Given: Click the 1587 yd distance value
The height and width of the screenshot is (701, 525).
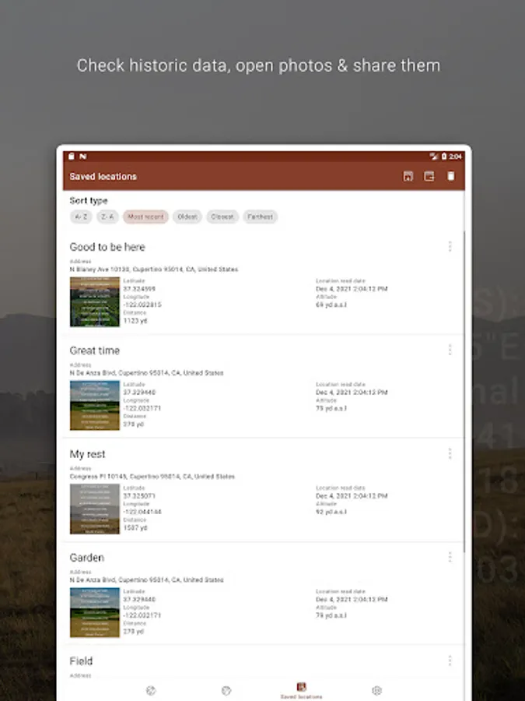Looking at the screenshot, I should pyautogui.click(x=135, y=528).
